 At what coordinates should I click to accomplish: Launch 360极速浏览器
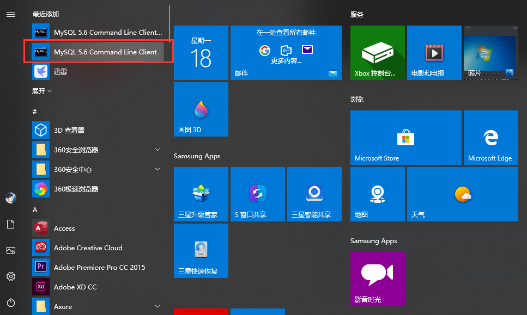click(98, 189)
